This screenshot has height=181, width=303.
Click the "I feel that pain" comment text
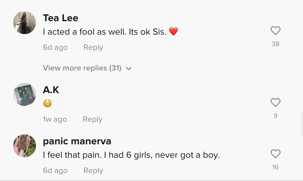(131, 155)
